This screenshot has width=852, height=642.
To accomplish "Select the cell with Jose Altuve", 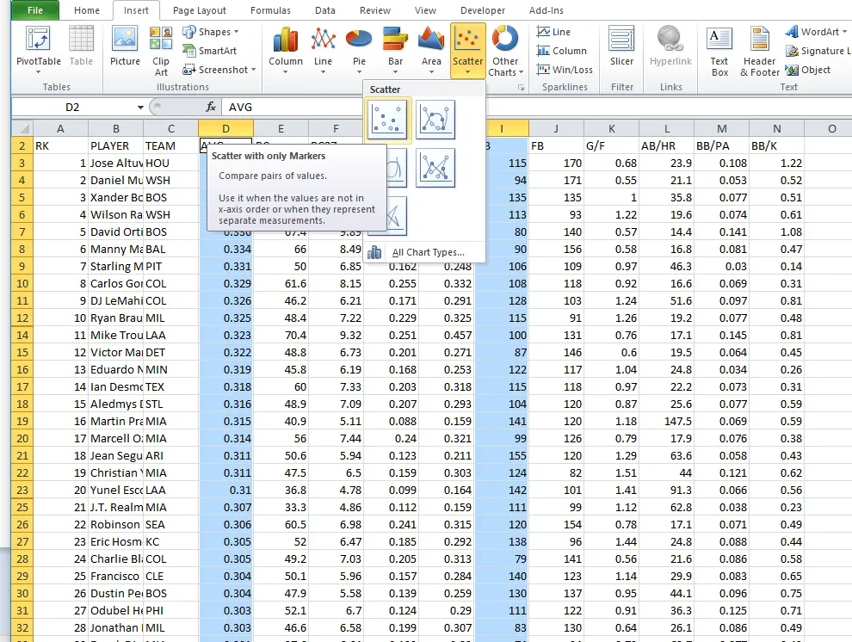I will click(115, 163).
